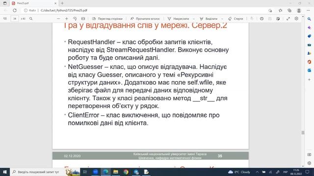This screenshot has height=176, width=314.
Task: Open Edge settings and more menu
Action: click(x=308, y=10)
